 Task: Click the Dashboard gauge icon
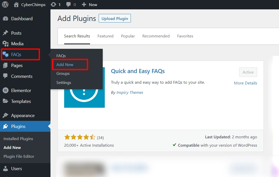point(6,18)
